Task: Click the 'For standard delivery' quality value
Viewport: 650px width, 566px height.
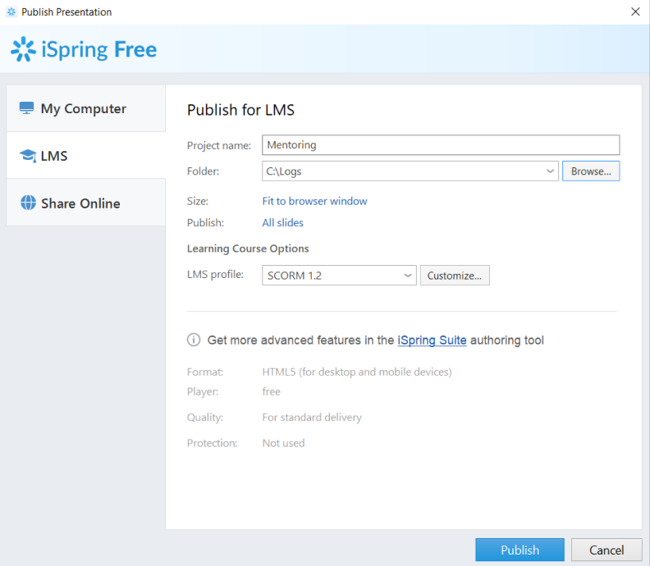Action: coord(312,417)
